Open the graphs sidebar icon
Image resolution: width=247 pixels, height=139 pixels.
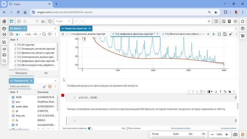4,42
